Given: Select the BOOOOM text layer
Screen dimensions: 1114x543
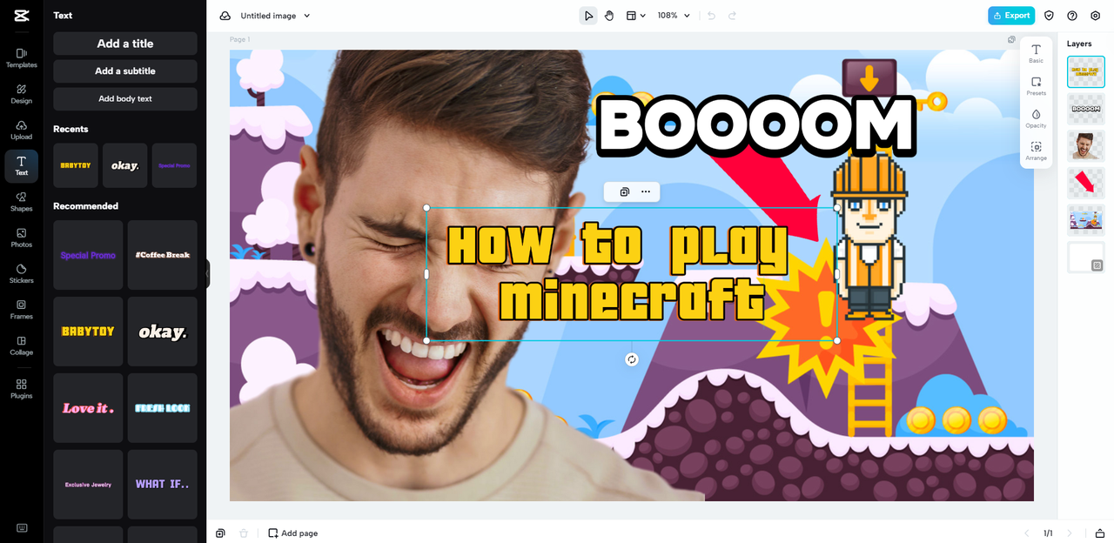Looking at the screenshot, I should point(1086,110).
